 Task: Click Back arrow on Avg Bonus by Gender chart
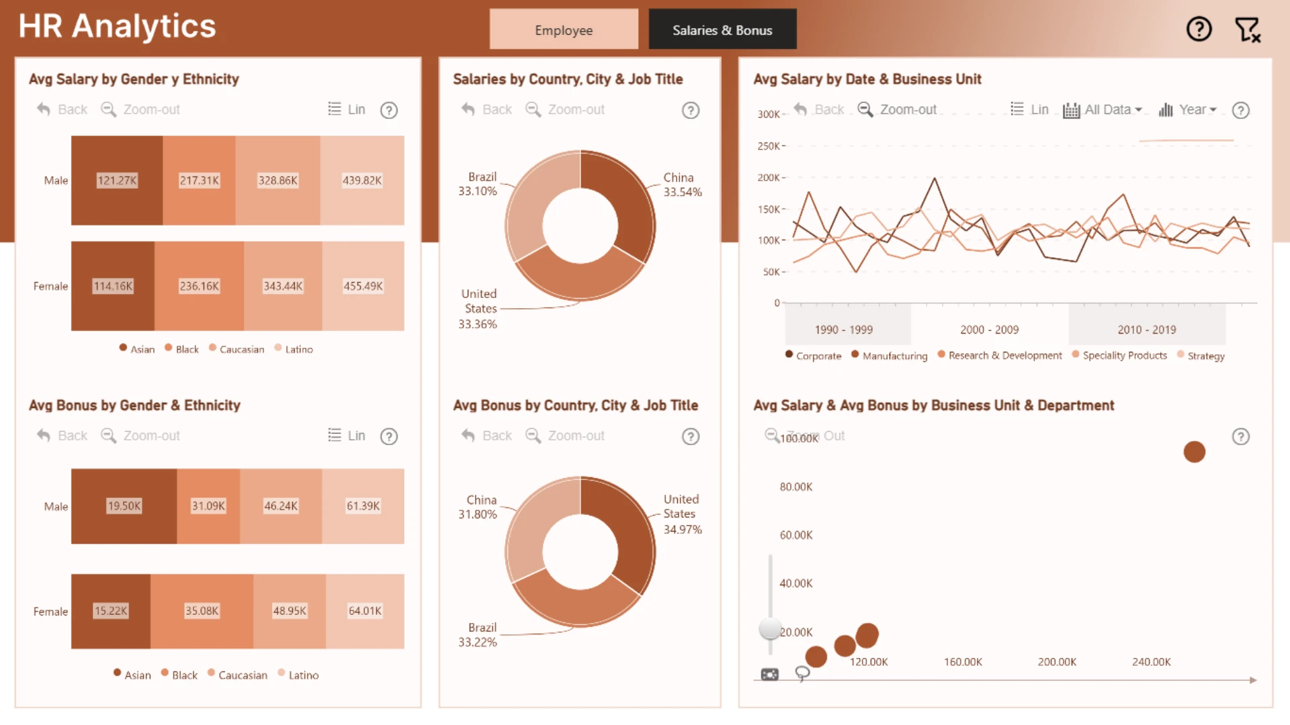62,436
